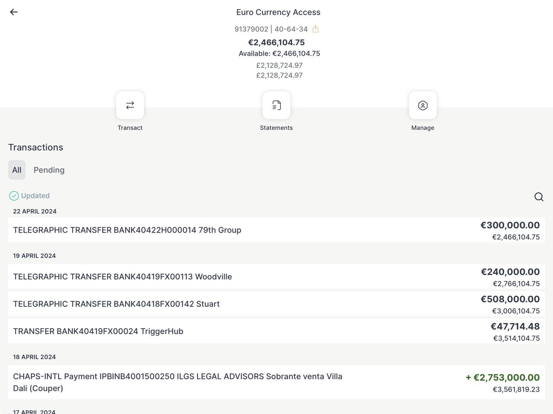Screen dimensions: 553x414
Task: Click the €2,466,104.75 account balance
Action: [x=276, y=42]
